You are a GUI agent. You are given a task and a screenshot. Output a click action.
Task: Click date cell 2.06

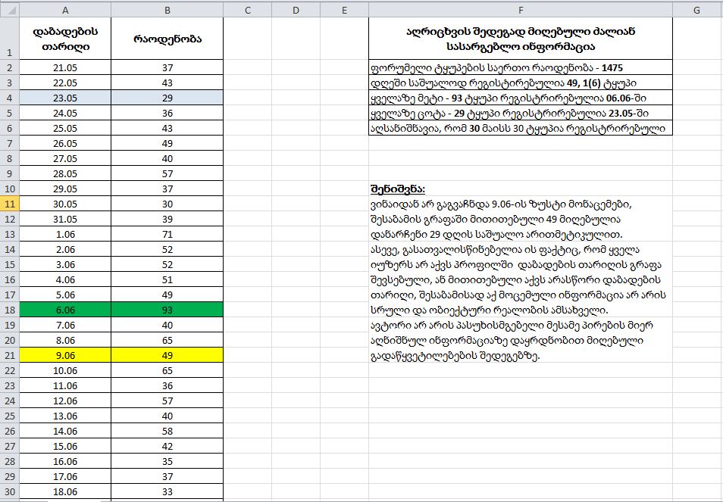tap(65, 249)
